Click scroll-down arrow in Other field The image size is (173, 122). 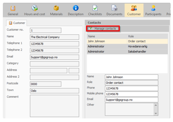coord(156,113)
